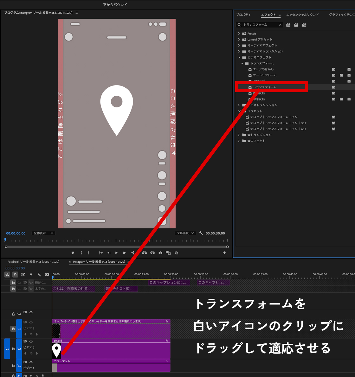The image size is (355, 377).
Task: Clear the effects search field
Action: click(x=280, y=25)
